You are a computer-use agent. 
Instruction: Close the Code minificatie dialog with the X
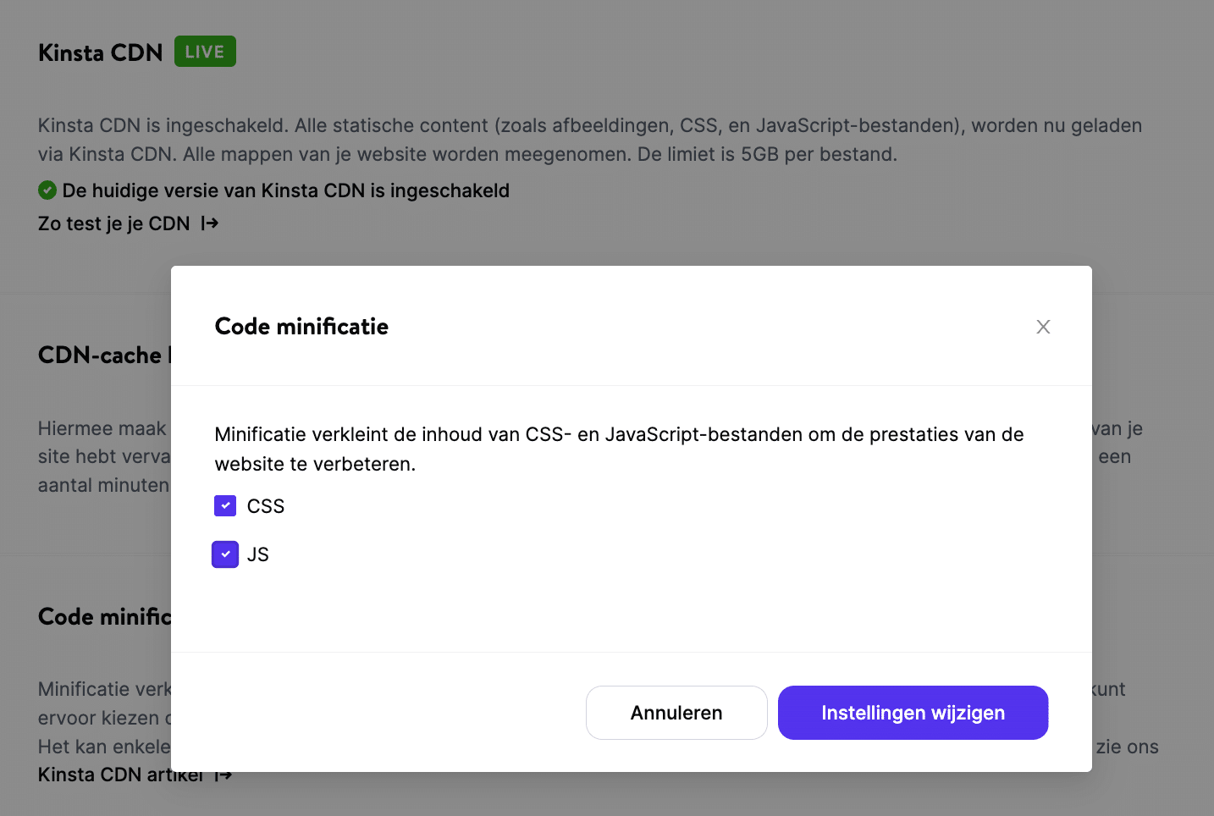click(x=1042, y=326)
